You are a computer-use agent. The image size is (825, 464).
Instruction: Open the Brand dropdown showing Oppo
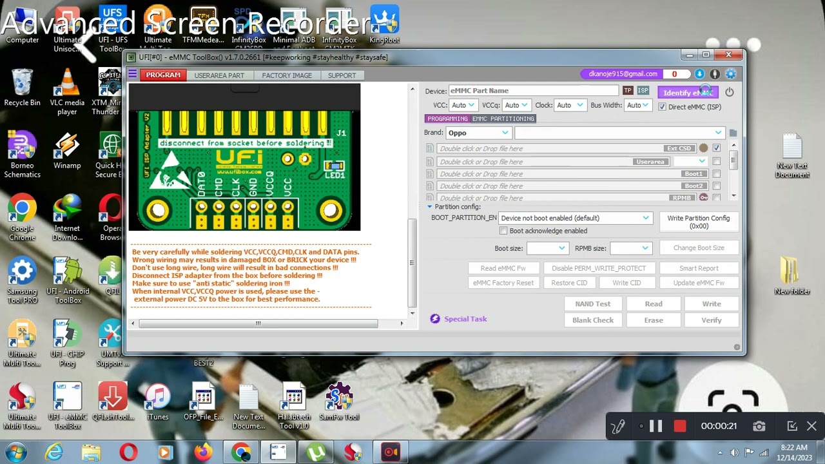(478, 133)
